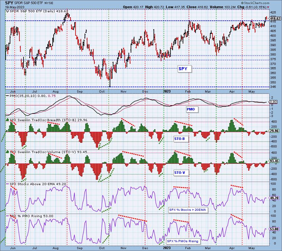Image resolution: width=282 pixels, height=251 pixels.
Task: Open the StockCharts.com credit link
Action: coord(255,3)
